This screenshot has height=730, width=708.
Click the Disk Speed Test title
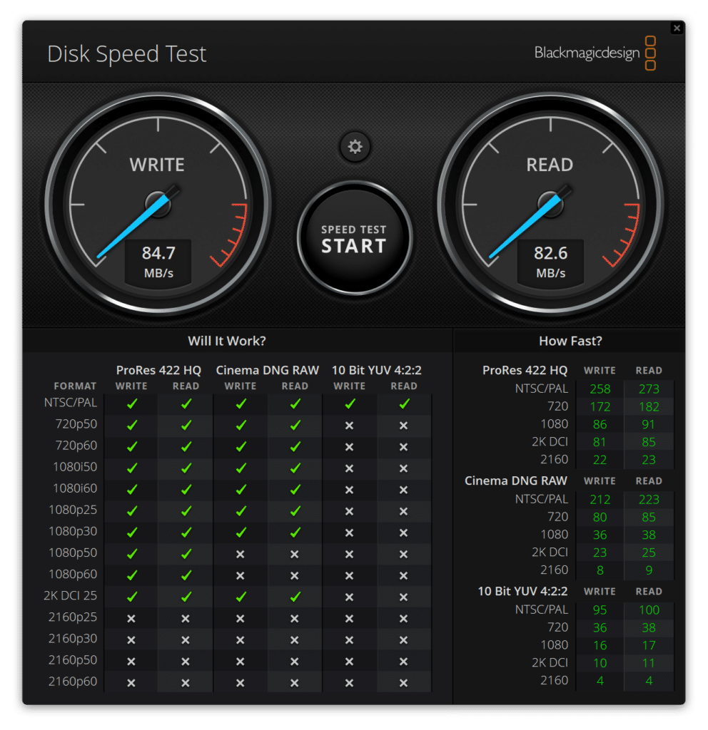127,54
